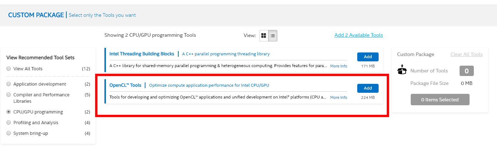Select System bring-up tool set

tap(9, 133)
